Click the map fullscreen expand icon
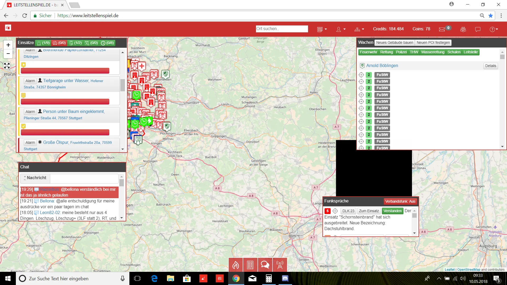Screen dimensions: 507x285 click(x=7, y=66)
